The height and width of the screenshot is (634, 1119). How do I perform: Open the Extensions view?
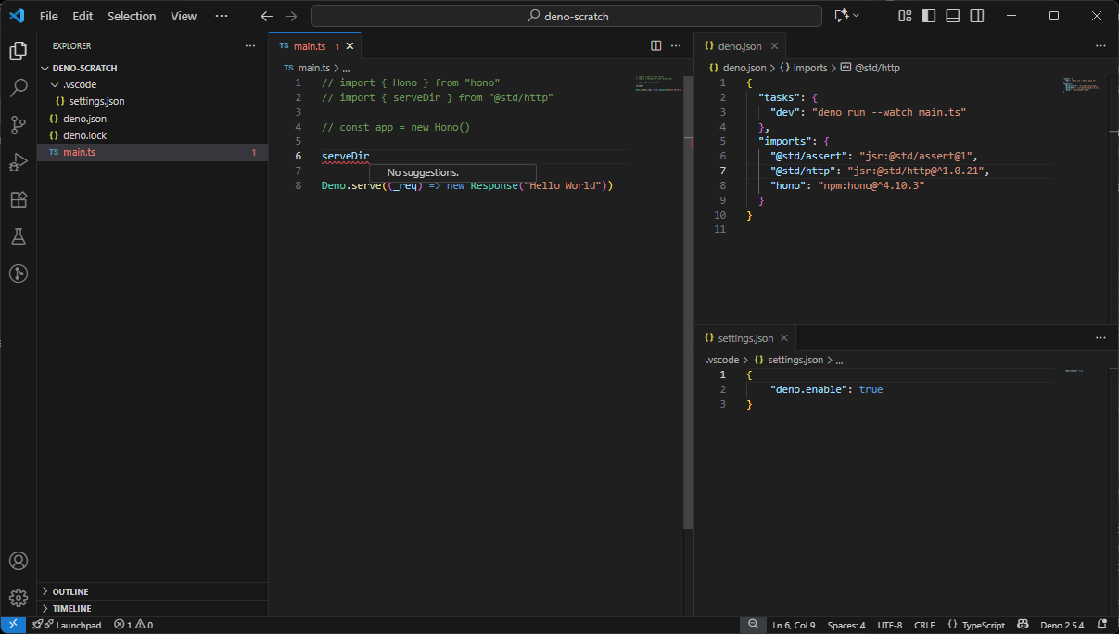pos(19,199)
